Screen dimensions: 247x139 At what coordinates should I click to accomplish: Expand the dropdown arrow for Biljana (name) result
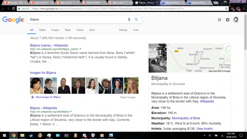(x=80, y=49)
